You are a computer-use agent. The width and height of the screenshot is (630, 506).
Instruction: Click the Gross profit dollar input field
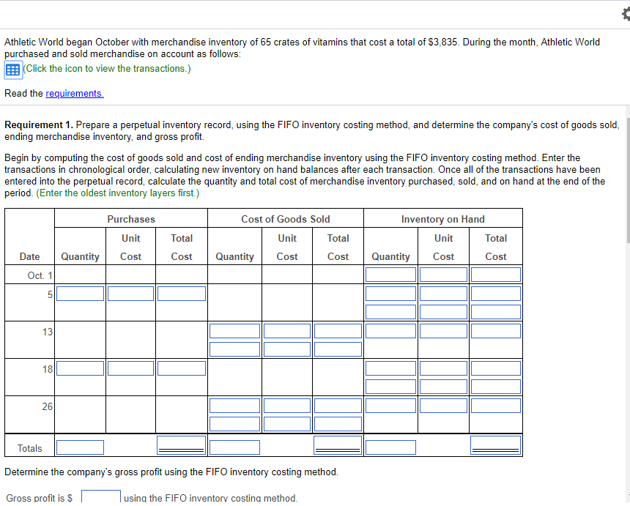[100, 496]
